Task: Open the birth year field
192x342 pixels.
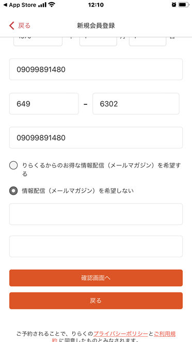Action: [38, 41]
